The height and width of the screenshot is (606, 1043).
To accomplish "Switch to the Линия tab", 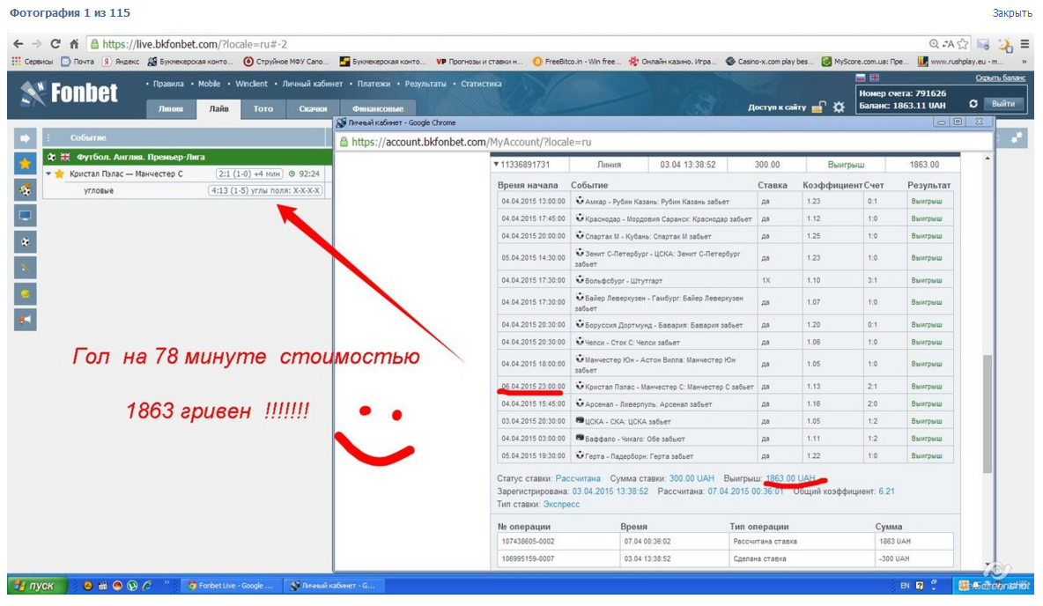I will [170, 108].
